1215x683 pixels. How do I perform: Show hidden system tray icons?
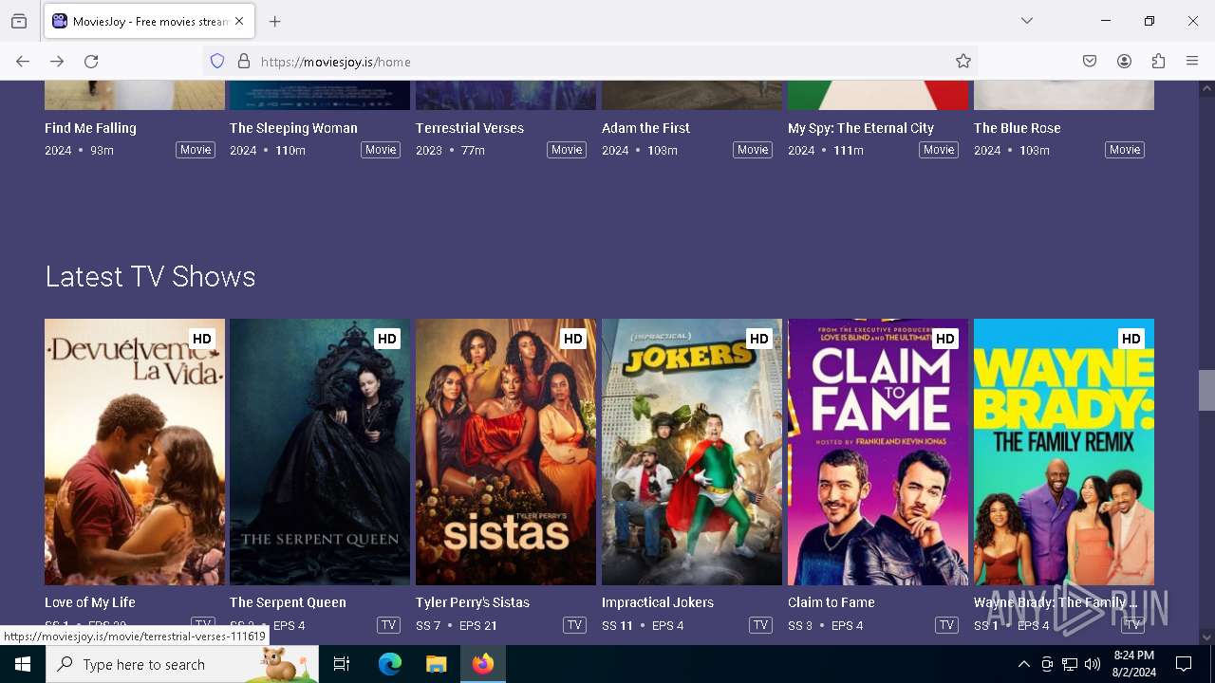[1023, 664]
